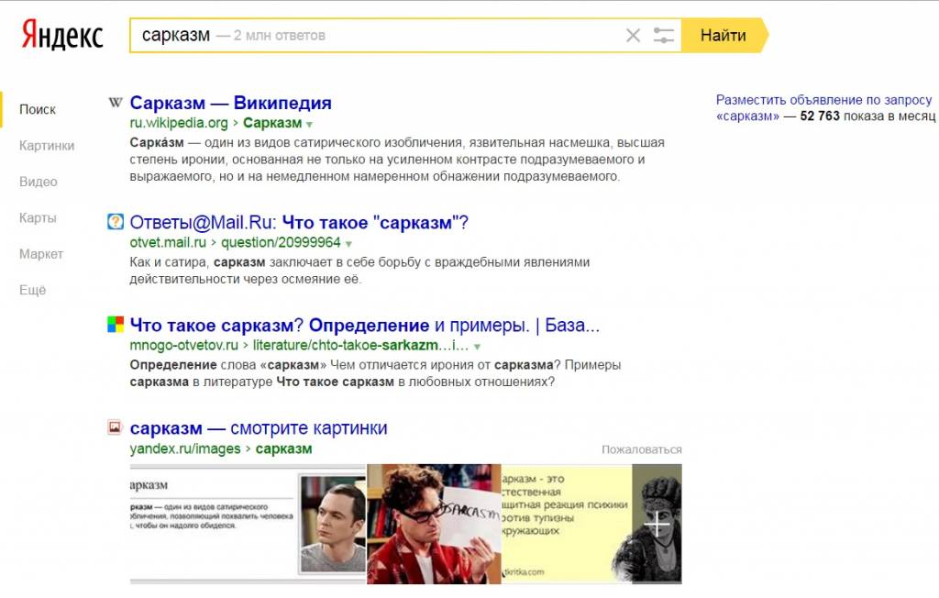Select the Поиск tab in sidebar
This screenshot has width=939, height=598.
tap(37, 110)
